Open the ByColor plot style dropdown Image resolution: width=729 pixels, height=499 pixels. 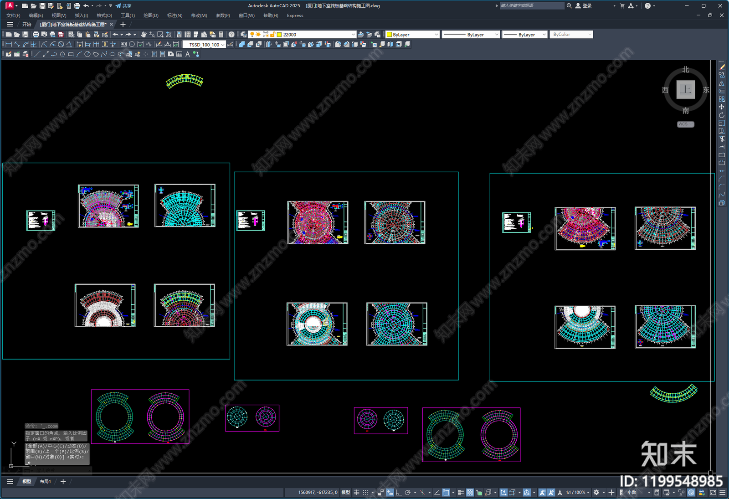pos(571,35)
